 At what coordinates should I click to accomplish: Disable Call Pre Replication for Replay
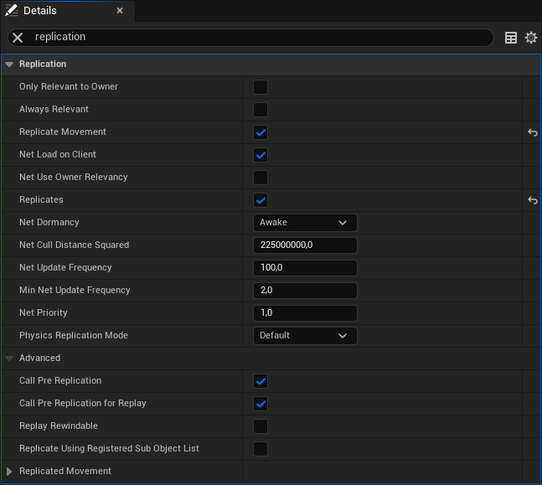(261, 404)
